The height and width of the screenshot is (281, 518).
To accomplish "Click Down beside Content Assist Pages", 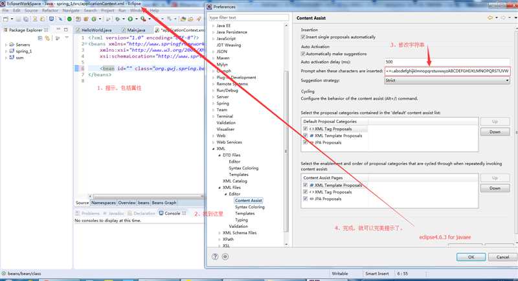I will (x=495, y=188).
